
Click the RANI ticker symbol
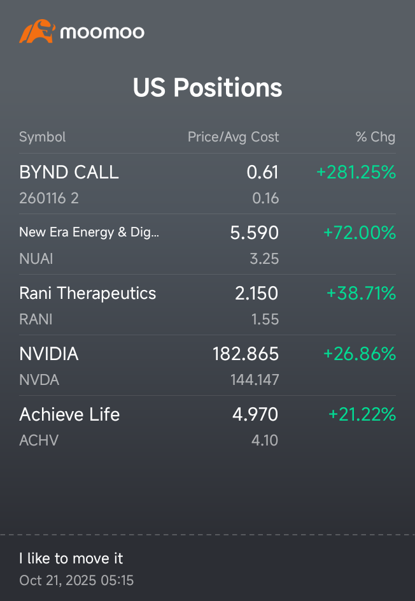[x=36, y=319]
